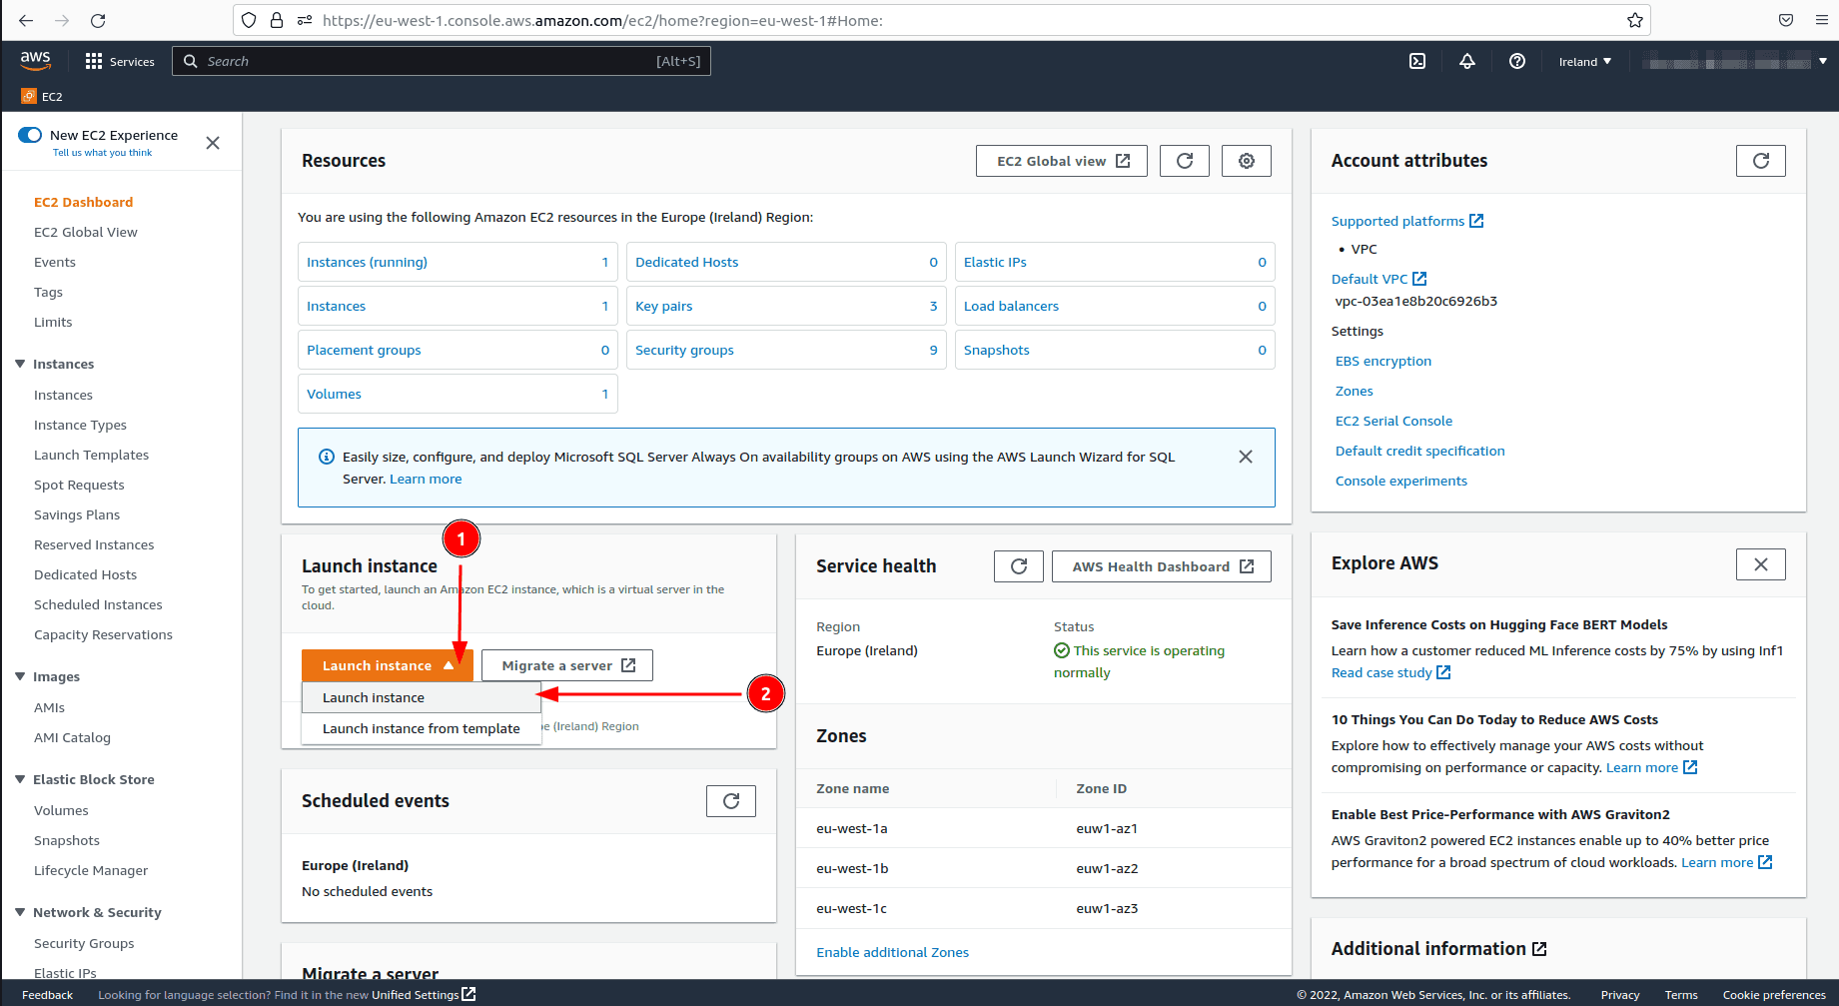
Task: Bookmark this page with the star icon
Action: [1635, 20]
